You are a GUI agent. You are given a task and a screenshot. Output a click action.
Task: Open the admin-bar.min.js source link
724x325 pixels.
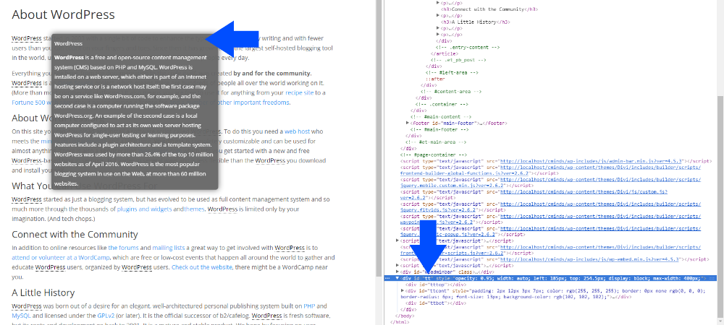click(592, 161)
